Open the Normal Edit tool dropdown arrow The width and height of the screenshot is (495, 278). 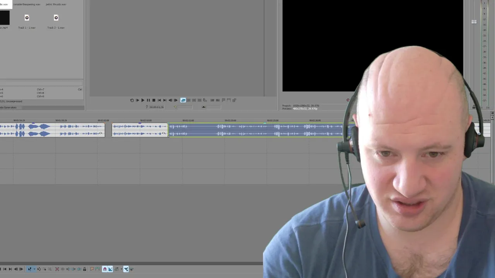(34, 269)
